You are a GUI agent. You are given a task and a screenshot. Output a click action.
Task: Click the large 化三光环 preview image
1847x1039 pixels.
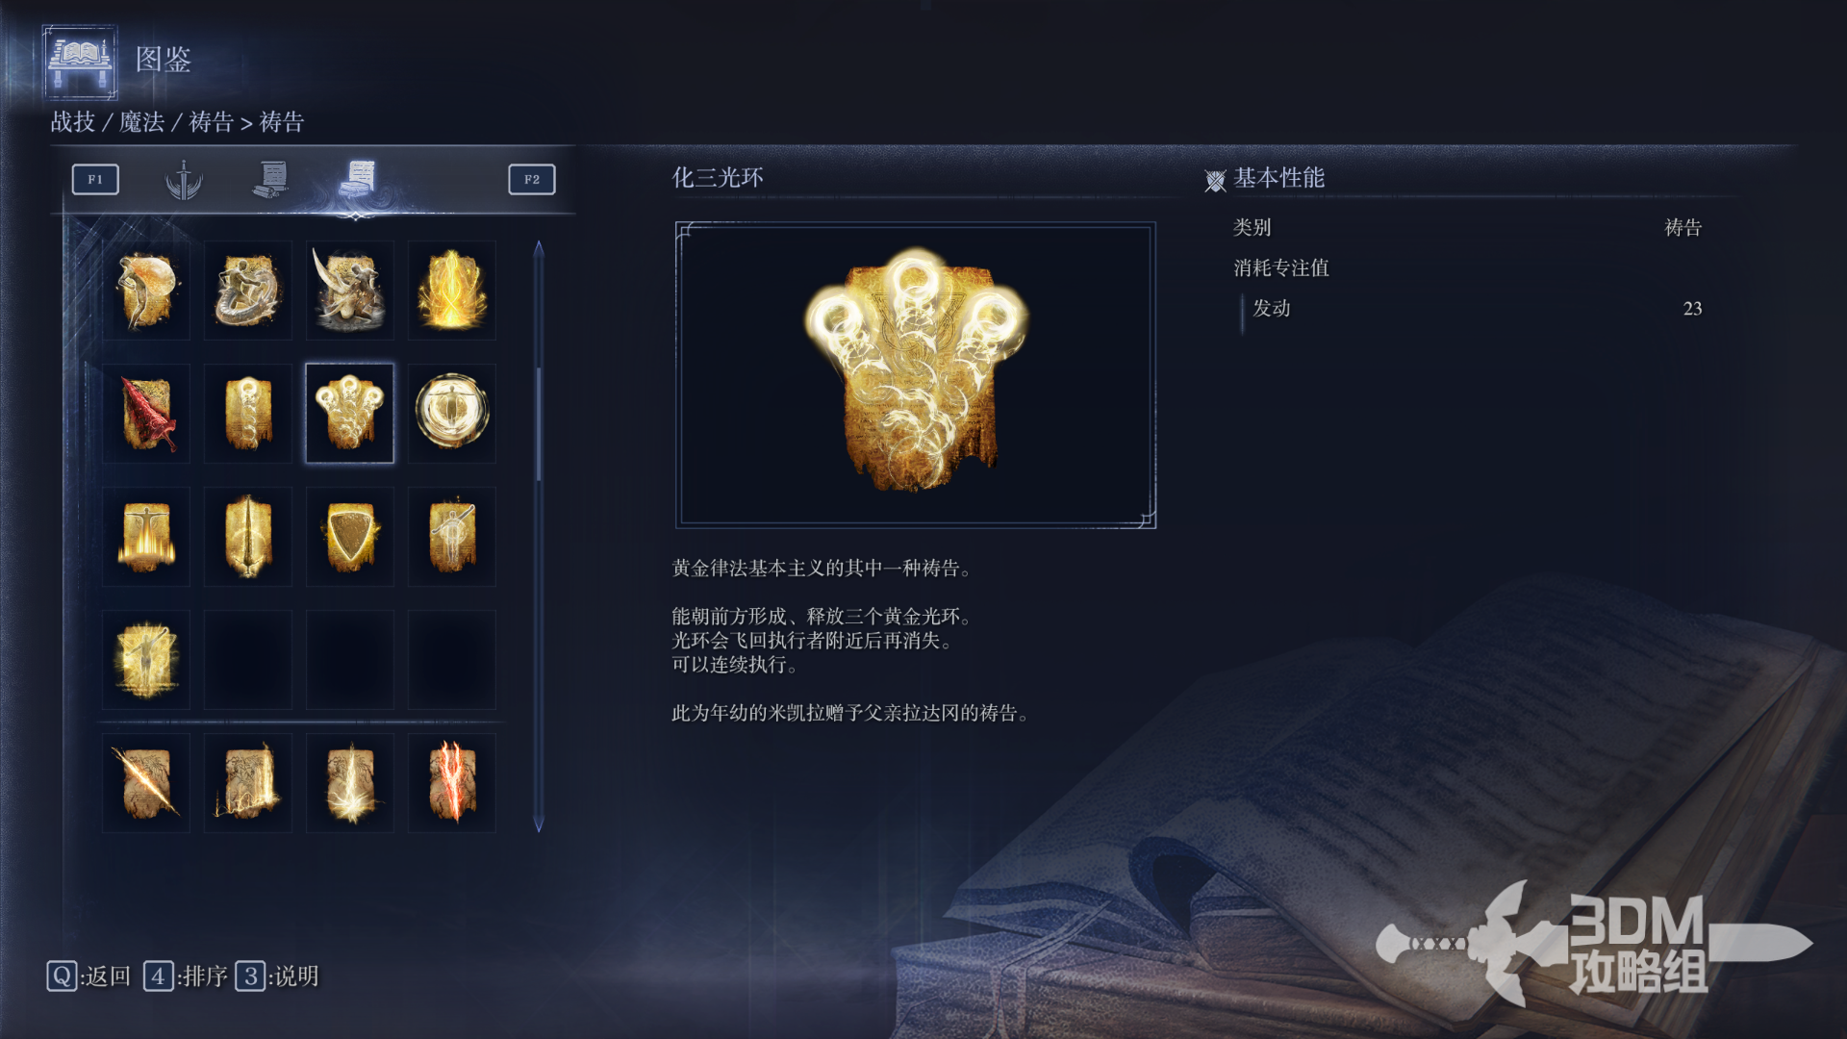[916, 375]
